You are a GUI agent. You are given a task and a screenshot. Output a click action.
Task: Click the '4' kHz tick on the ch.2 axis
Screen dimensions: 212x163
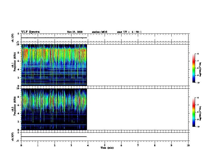tap(18, 113)
